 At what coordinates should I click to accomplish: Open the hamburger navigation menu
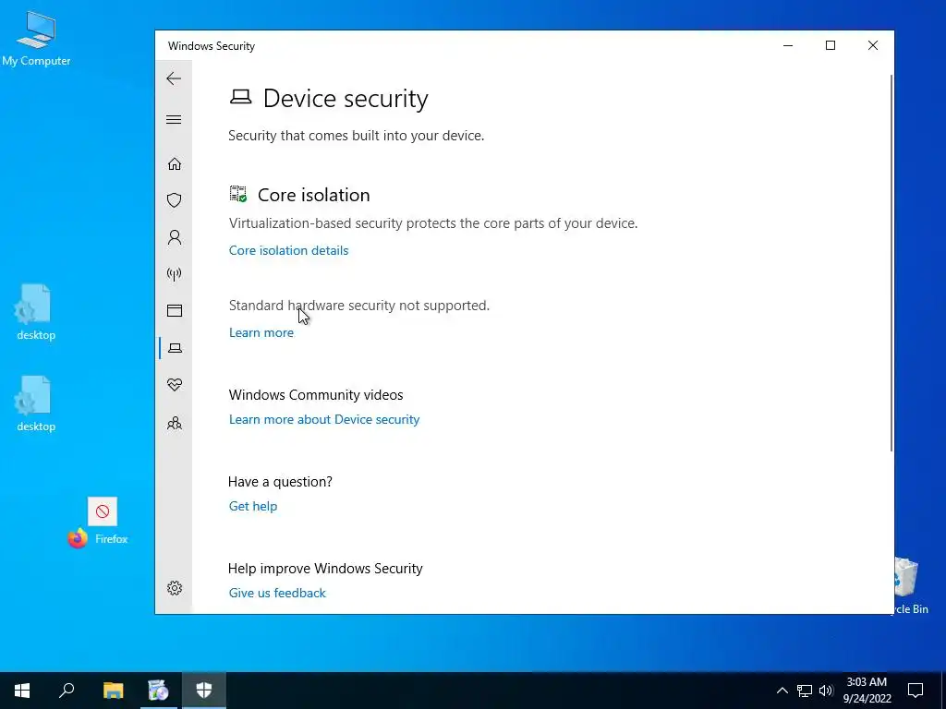[174, 119]
